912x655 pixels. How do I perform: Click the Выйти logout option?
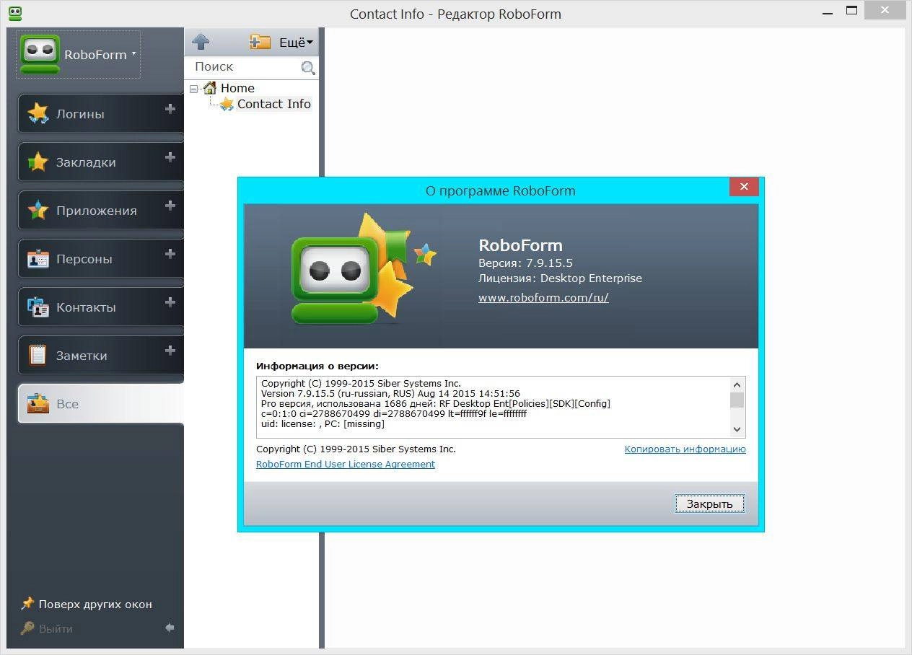tap(47, 629)
